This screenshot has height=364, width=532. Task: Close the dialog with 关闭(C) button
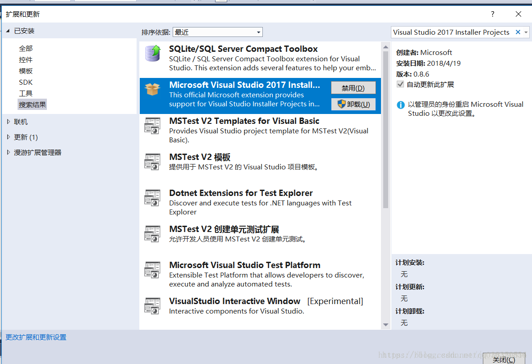pyautogui.click(x=504, y=359)
